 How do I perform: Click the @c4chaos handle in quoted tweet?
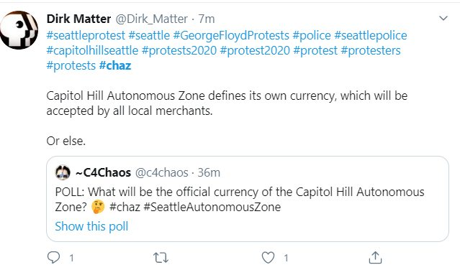tap(162, 172)
